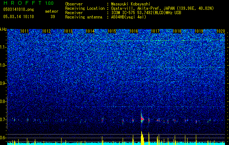Click the 0.6 kHz axis label
Screen dimensions: 229x145
click(x=3, y=138)
